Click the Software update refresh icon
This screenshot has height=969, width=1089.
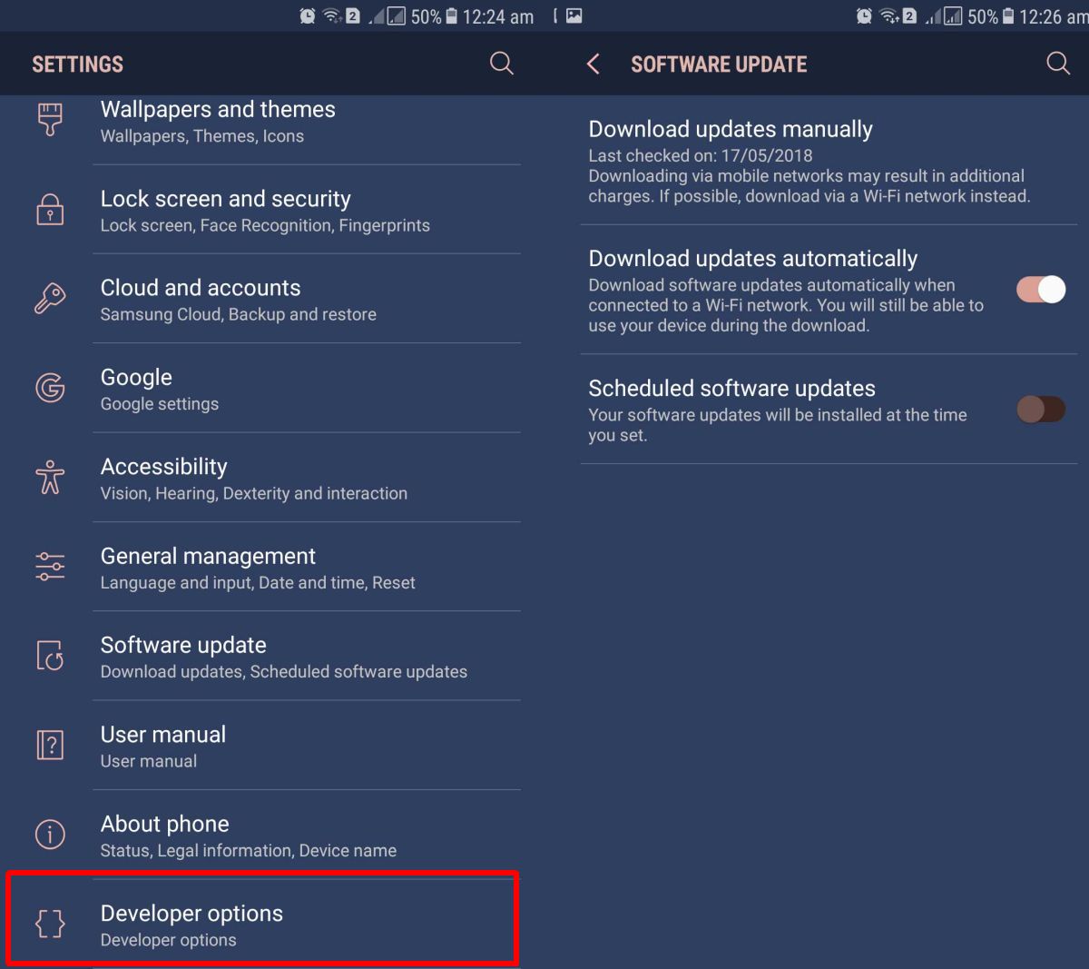click(x=50, y=656)
